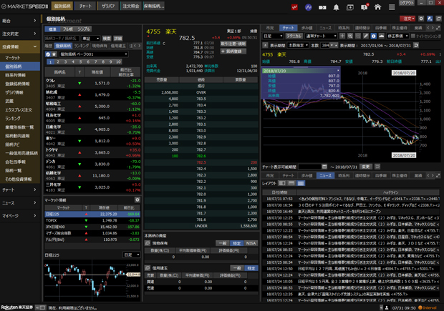The image size is (444, 311).
Task: Open the 日足 dropdown above 日経225 mini chart
Action: [132, 255]
